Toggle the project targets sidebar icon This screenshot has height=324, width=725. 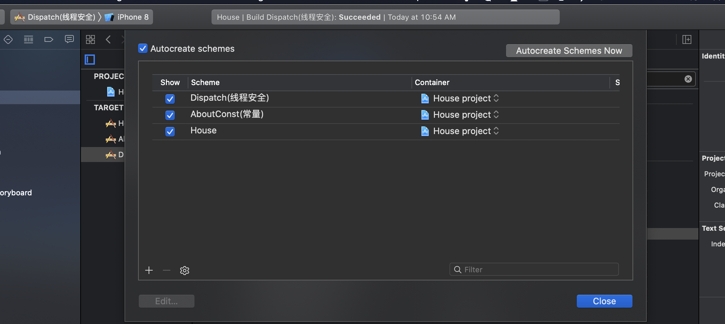point(90,60)
